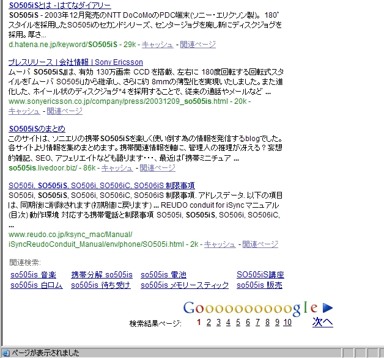Search related term so505is 待ち受け

pos(101,285)
